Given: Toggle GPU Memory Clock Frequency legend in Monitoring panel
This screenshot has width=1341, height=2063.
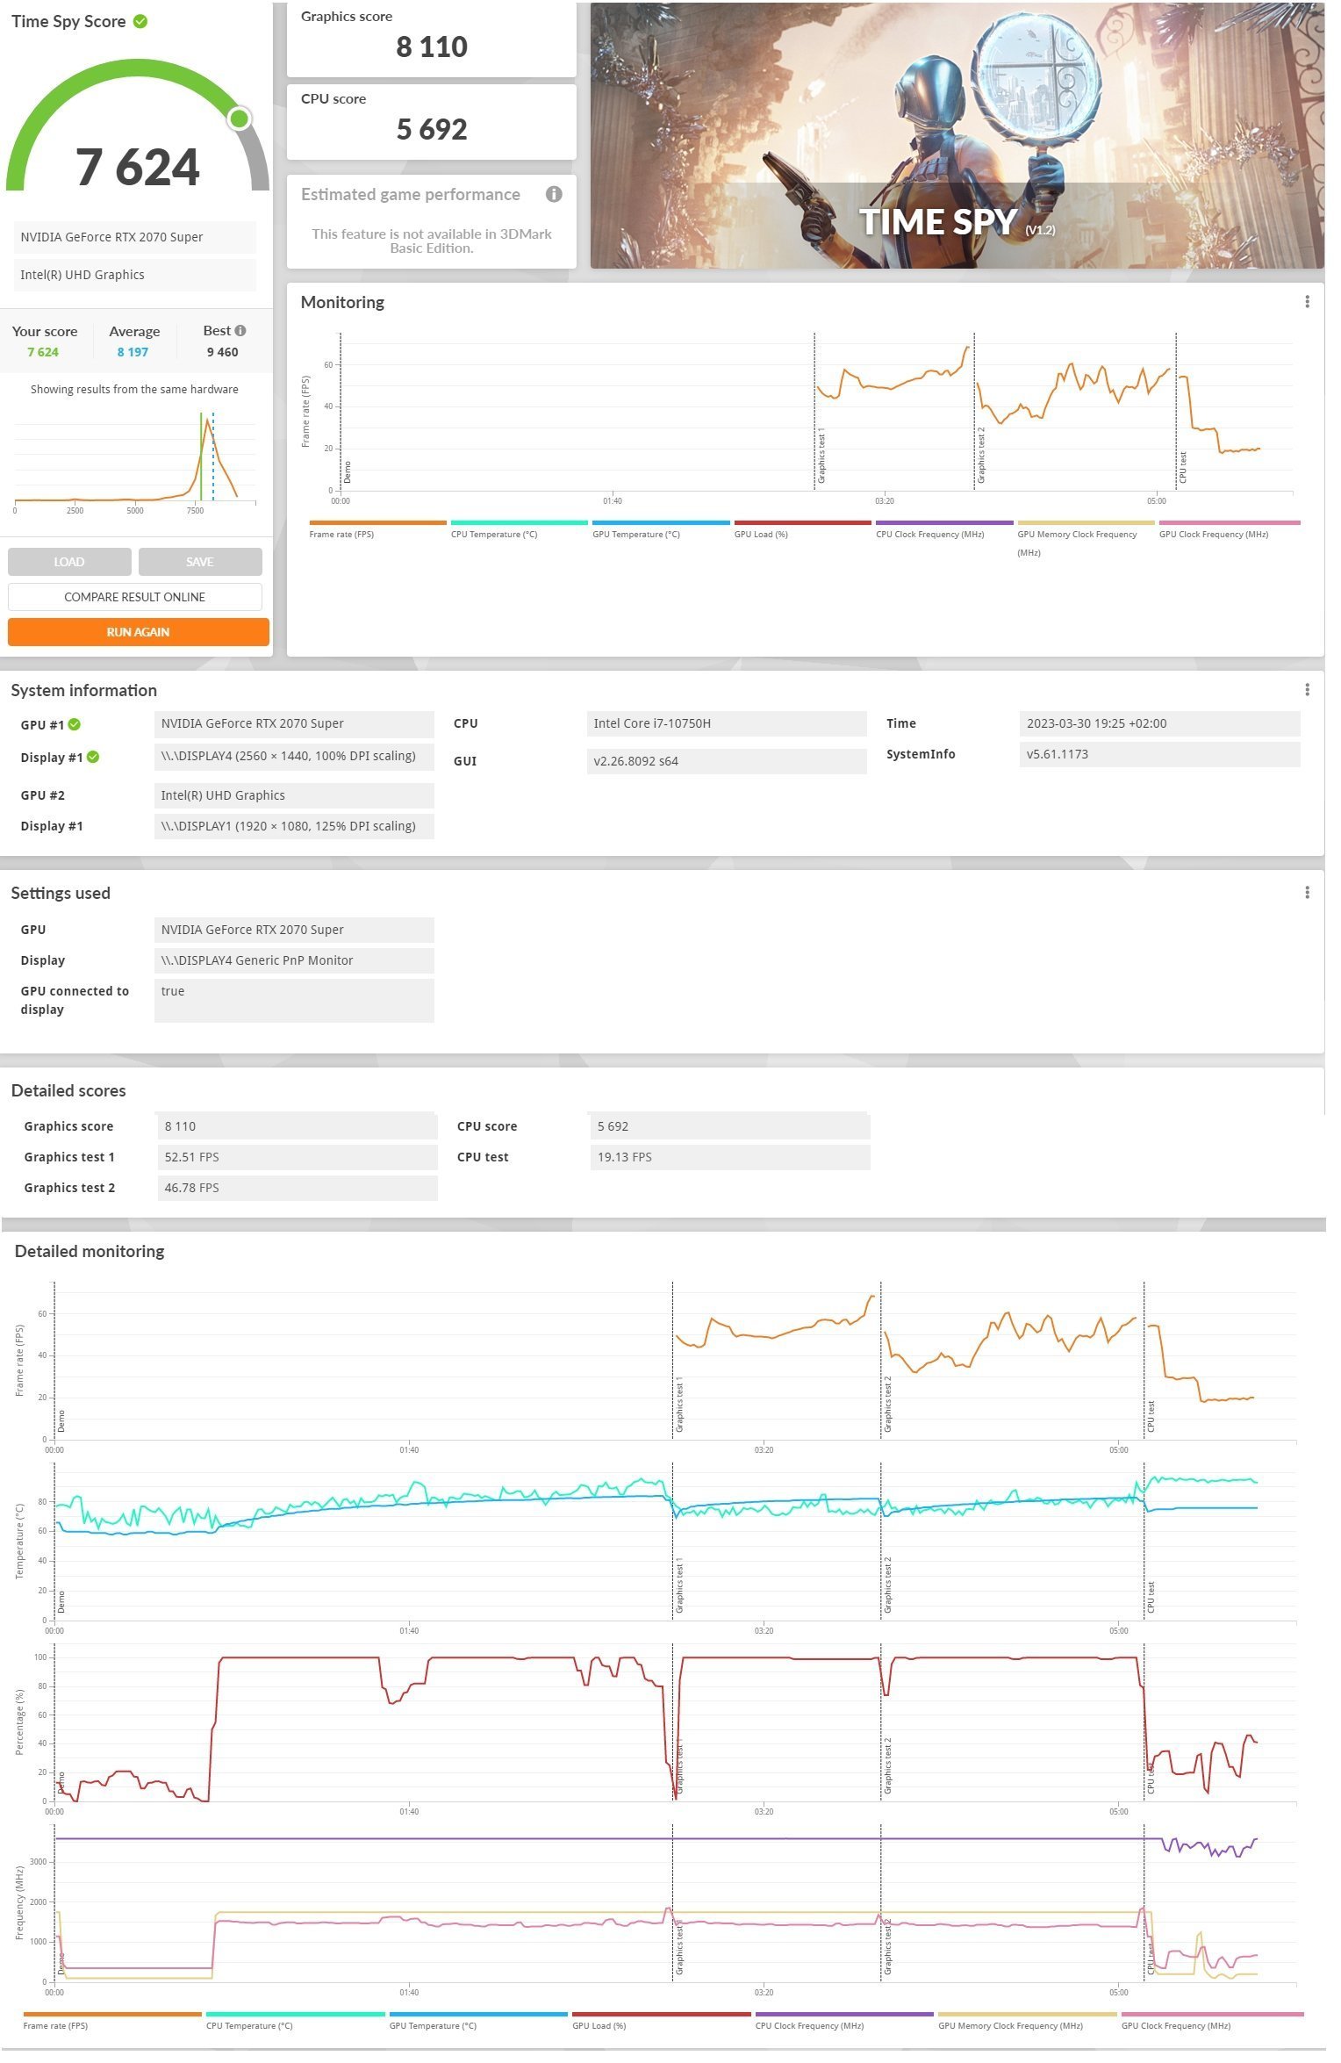Looking at the screenshot, I should 1086,538.
